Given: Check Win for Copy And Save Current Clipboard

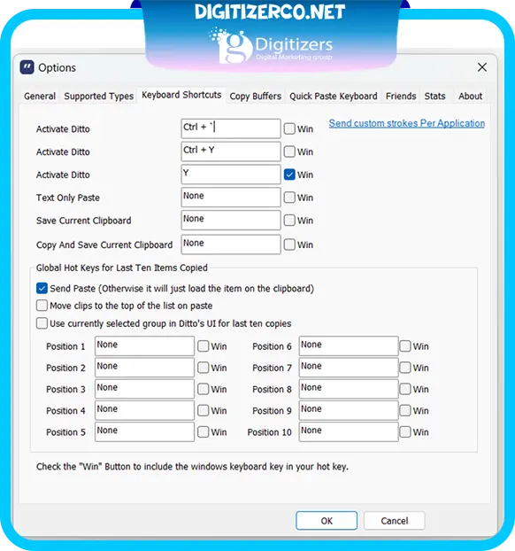Looking at the screenshot, I should [289, 244].
